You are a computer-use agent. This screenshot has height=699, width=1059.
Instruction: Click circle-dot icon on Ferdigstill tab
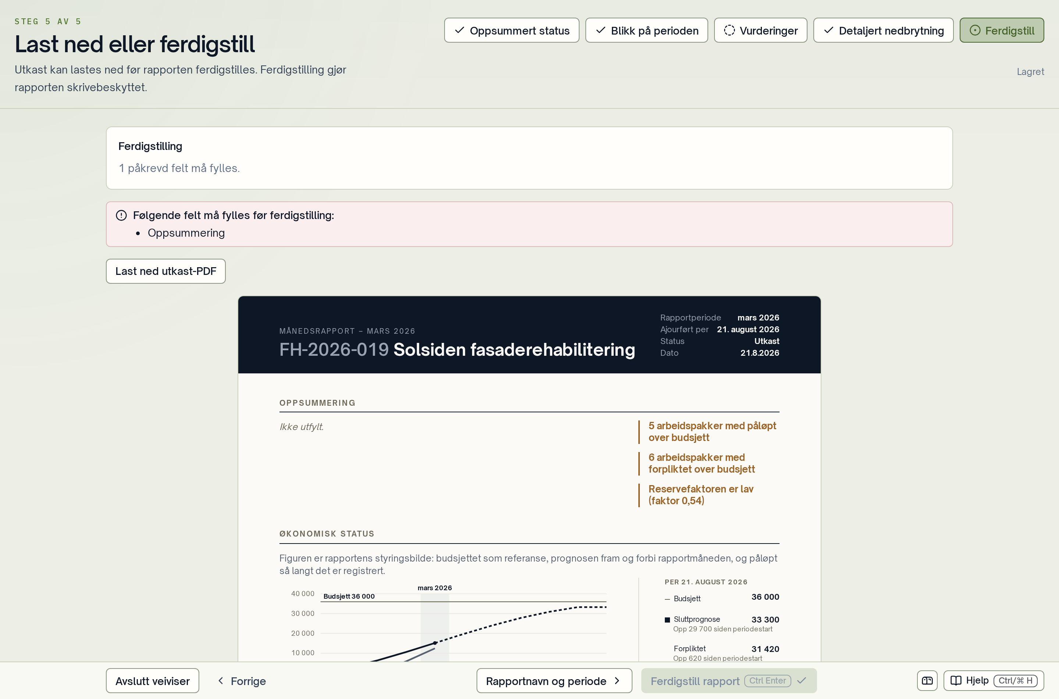coord(975,30)
